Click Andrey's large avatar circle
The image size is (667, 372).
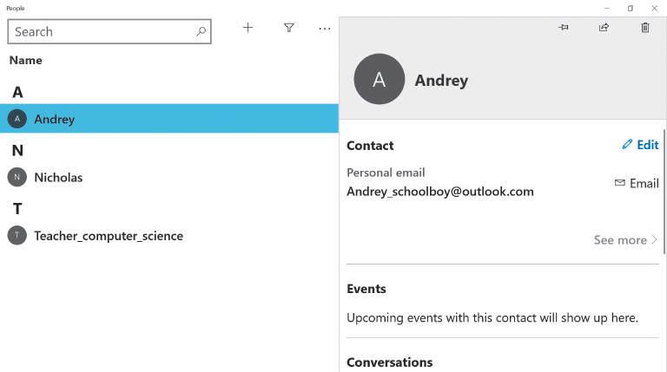[380, 80]
